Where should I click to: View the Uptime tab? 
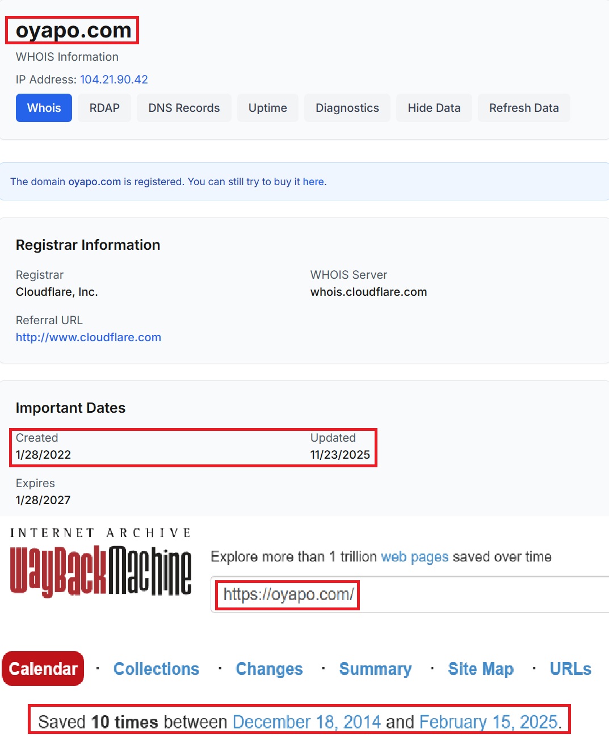click(267, 108)
